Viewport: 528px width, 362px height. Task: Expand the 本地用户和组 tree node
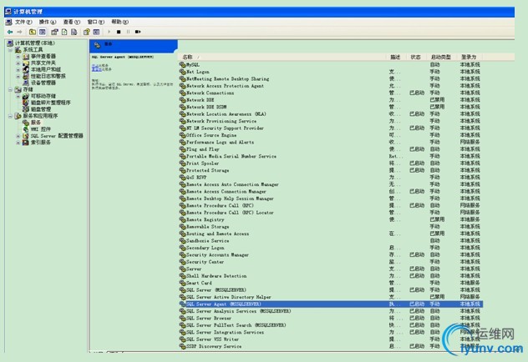coord(18,69)
